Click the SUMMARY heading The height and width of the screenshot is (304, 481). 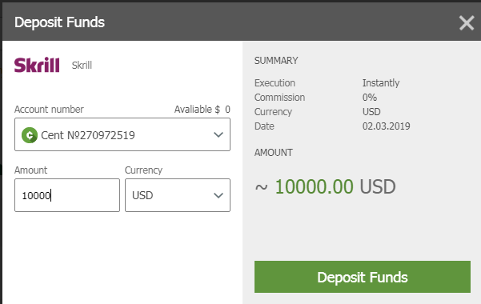(x=276, y=61)
